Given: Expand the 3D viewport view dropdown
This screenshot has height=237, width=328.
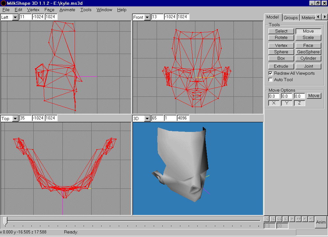Looking at the screenshot, I should [147, 118].
